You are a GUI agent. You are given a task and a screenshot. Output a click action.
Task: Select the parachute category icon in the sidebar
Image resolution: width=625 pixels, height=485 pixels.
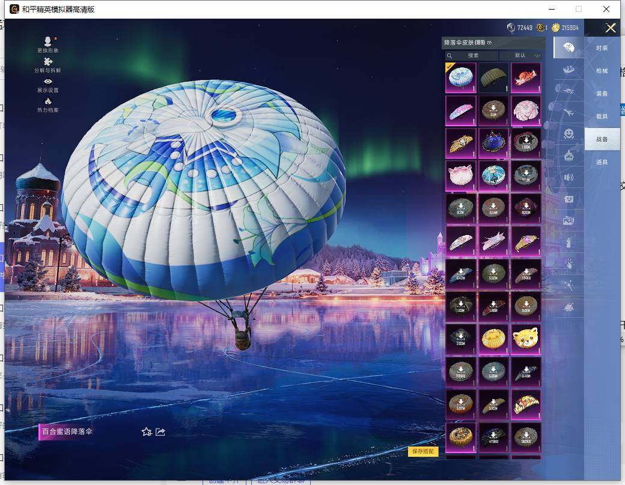pos(569,48)
